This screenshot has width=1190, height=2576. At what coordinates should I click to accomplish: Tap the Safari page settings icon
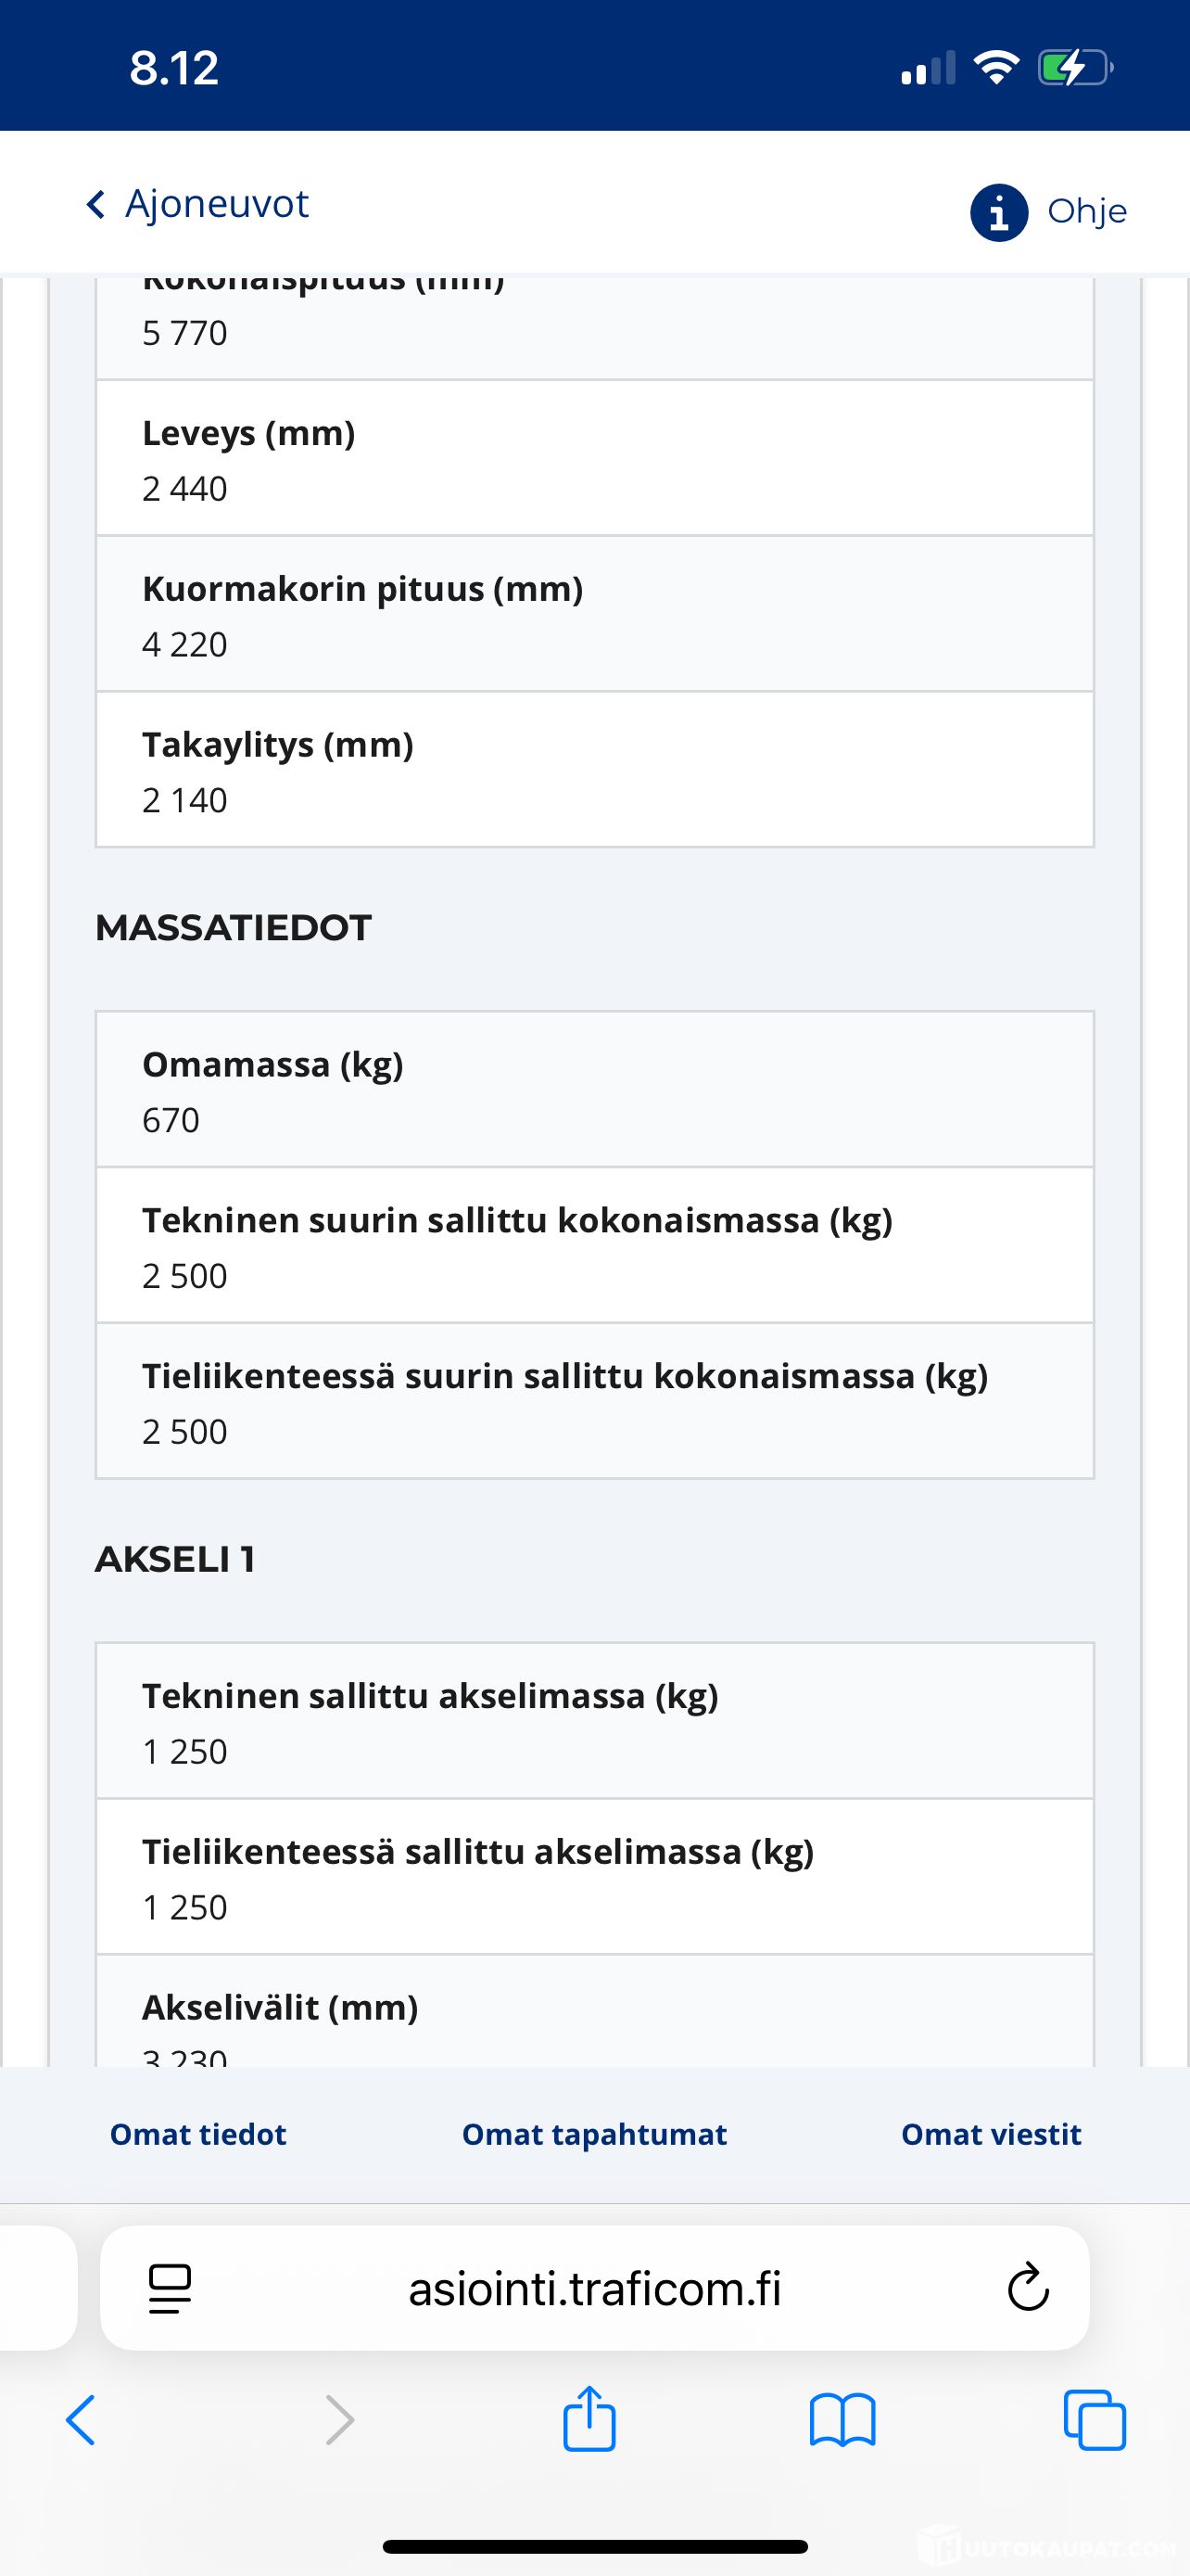pos(170,2288)
